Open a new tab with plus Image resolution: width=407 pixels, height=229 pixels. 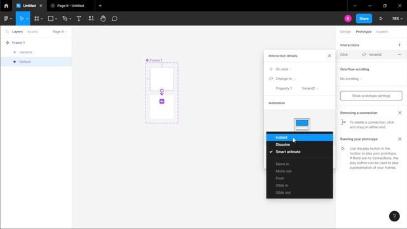pos(100,6)
